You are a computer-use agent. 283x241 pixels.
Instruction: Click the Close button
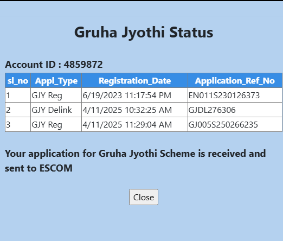coord(144,197)
